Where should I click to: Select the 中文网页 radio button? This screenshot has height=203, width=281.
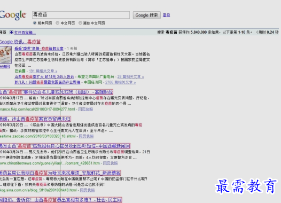coord(58,23)
